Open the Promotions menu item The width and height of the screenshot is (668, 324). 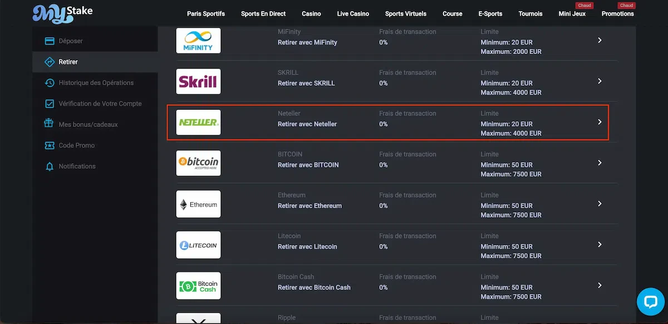pos(617,14)
